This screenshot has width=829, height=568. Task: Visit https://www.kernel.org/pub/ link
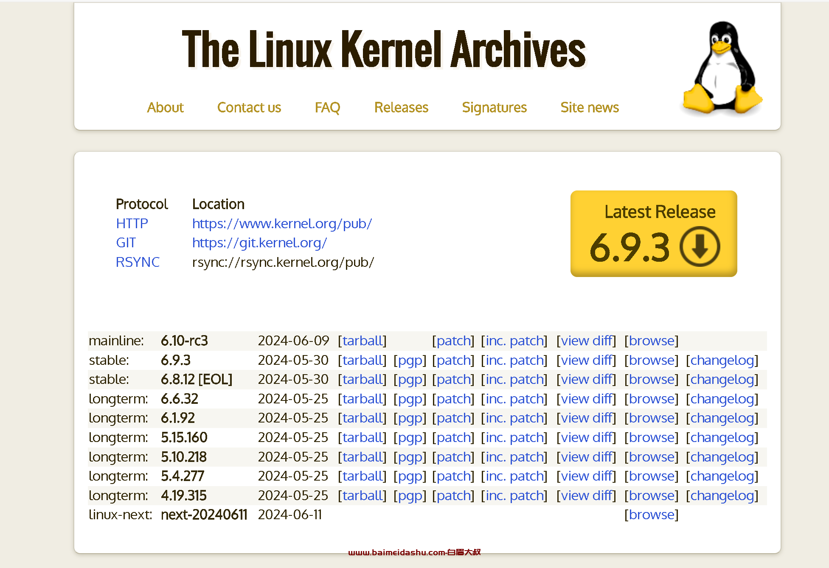(282, 224)
